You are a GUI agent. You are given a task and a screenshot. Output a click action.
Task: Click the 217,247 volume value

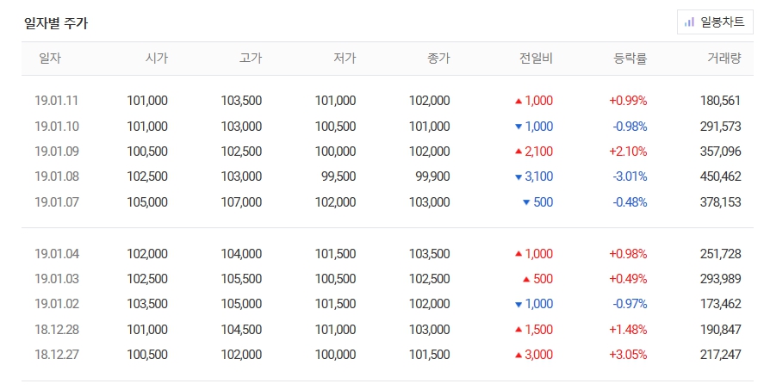721,355
